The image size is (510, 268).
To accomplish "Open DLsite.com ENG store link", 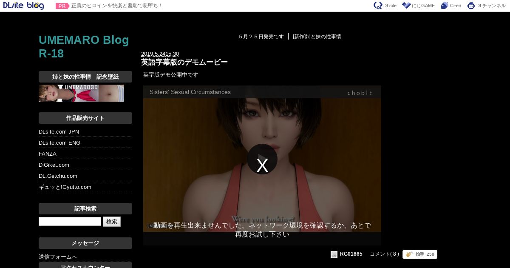I will pyautogui.click(x=59, y=143).
